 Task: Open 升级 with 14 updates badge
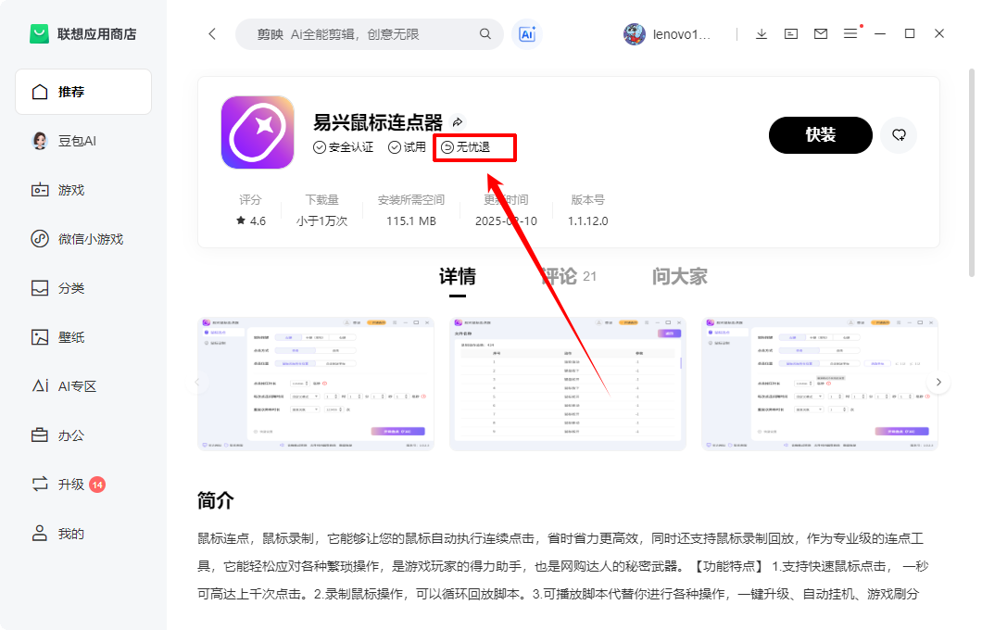tap(83, 485)
